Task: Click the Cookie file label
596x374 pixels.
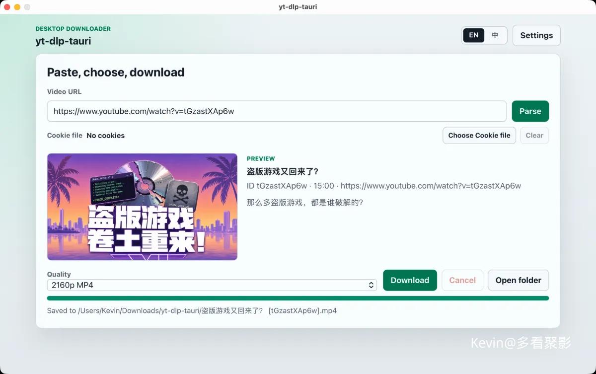Action: (x=65, y=136)
